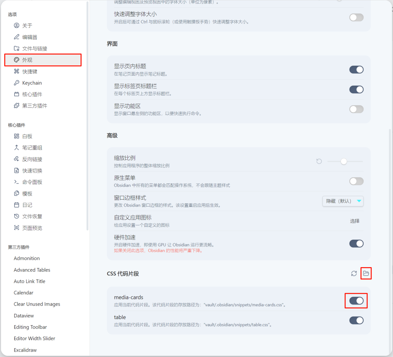
Task: Click the 关于 info icon in sidebar
Action: click(x=17, y=26)
